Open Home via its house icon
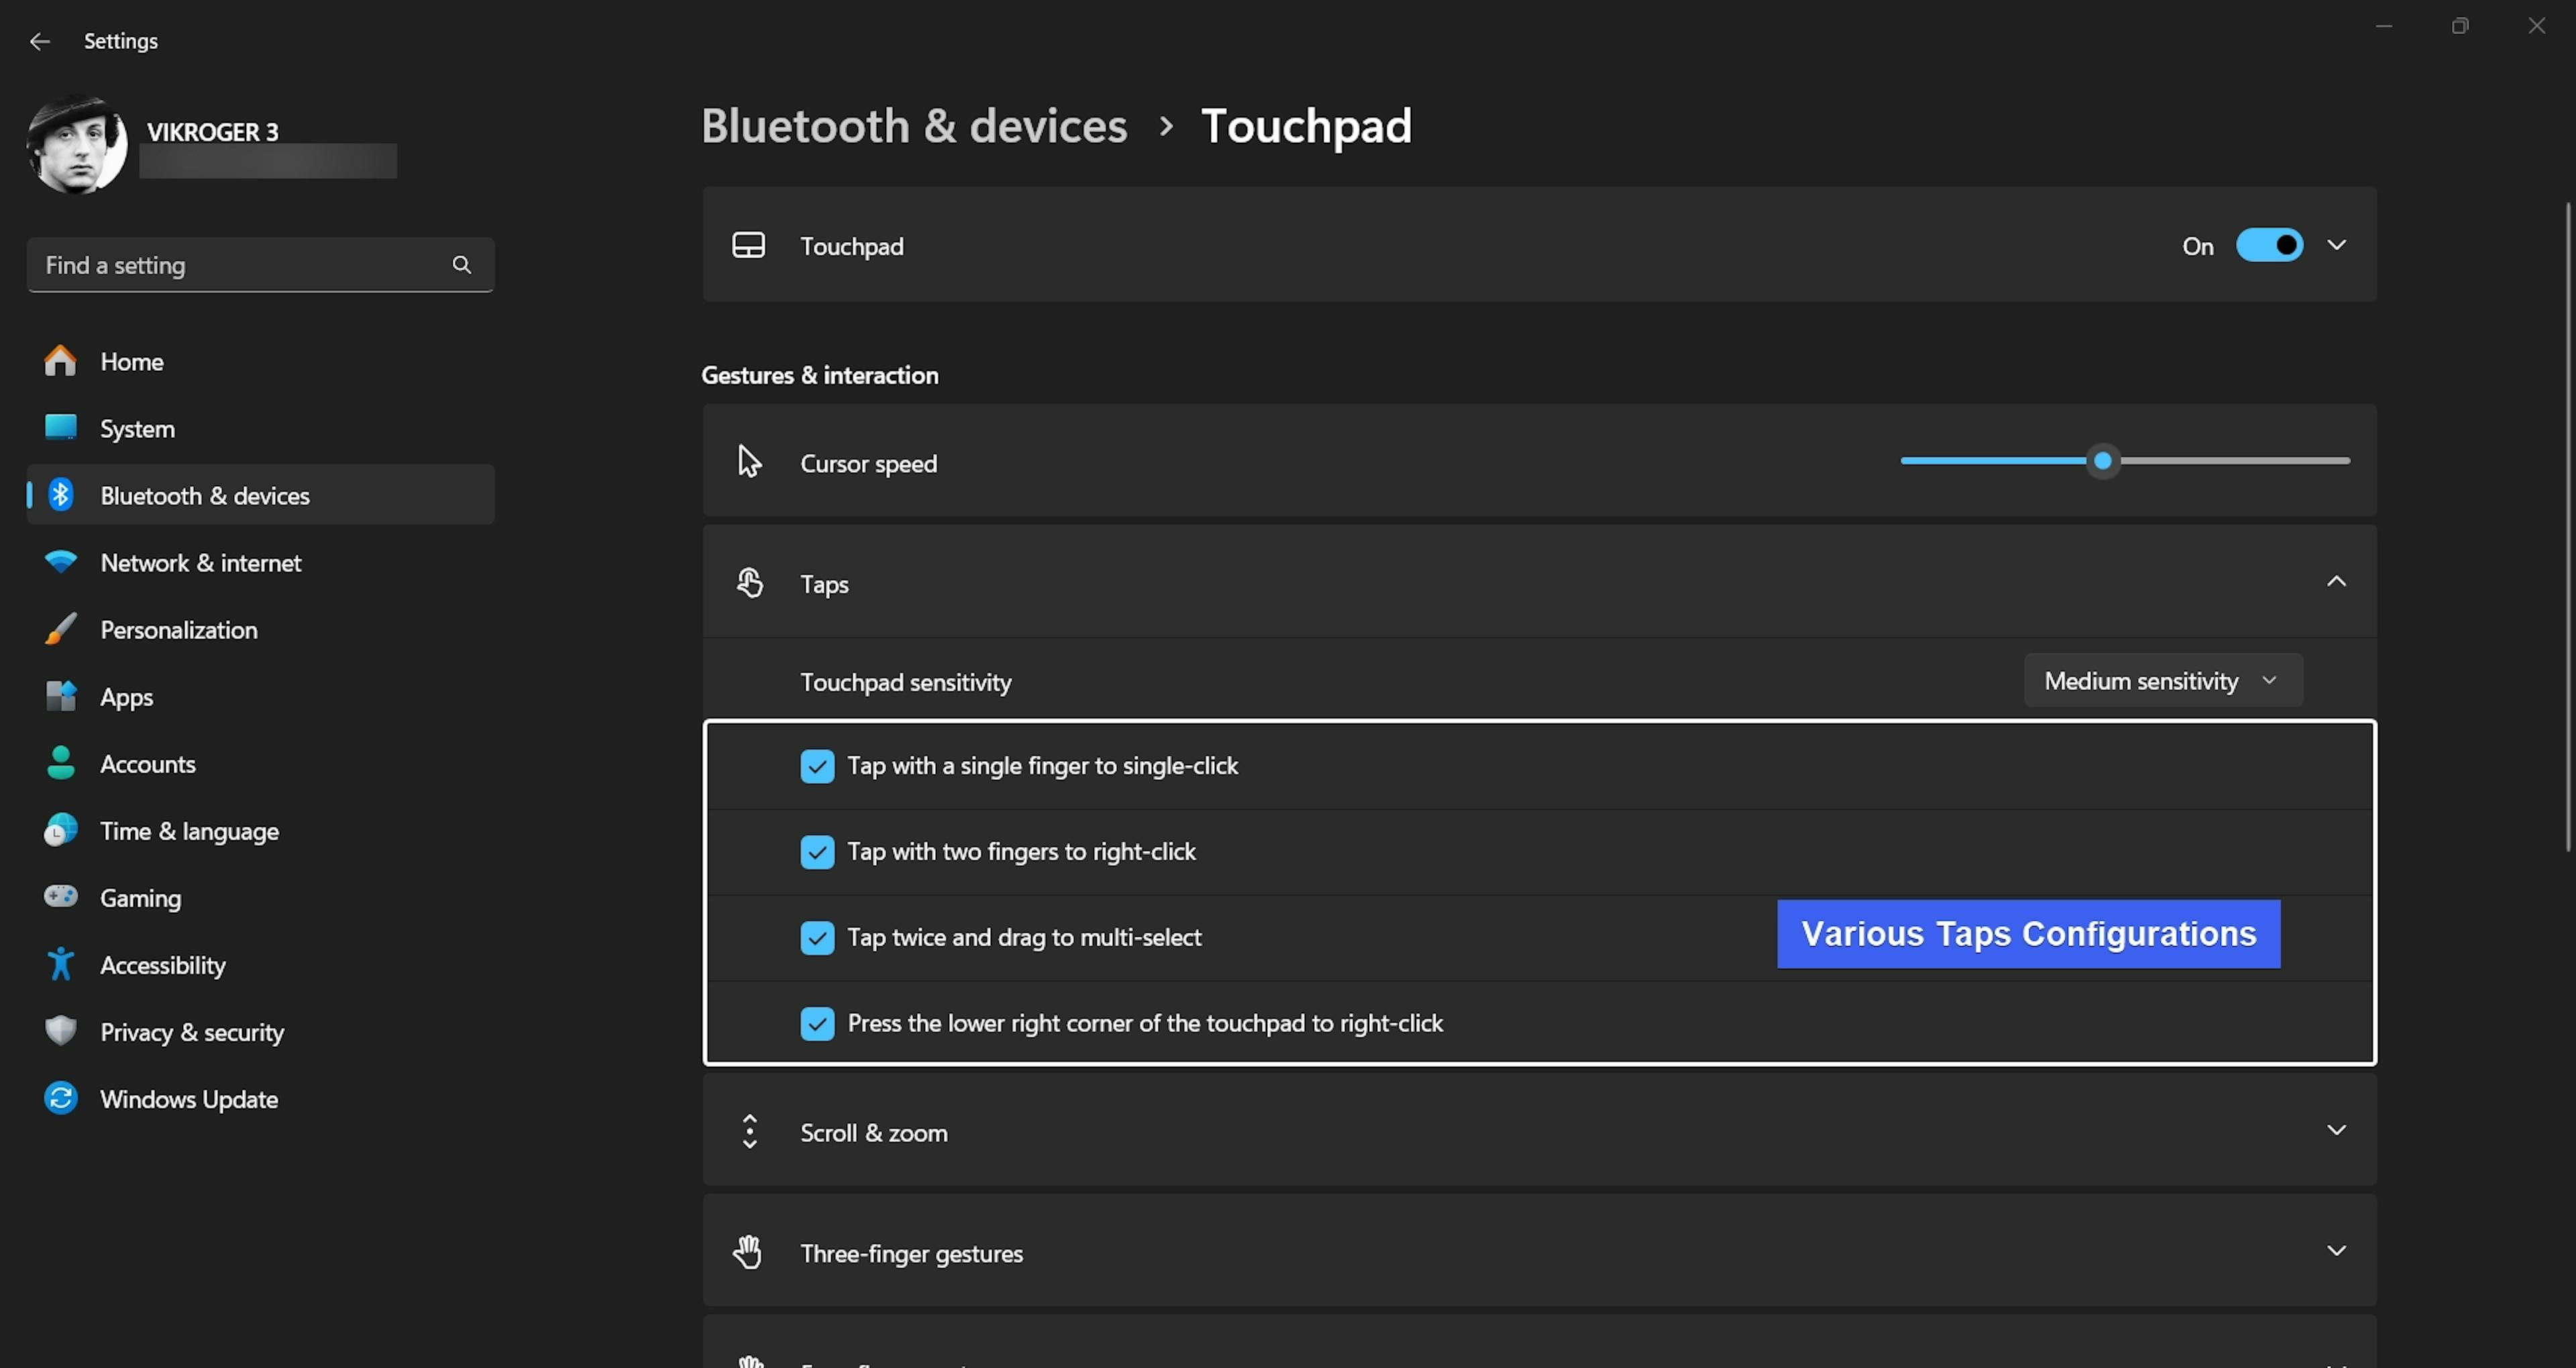This screenshot has height=1368, width=2576. [x=60, y=361]
